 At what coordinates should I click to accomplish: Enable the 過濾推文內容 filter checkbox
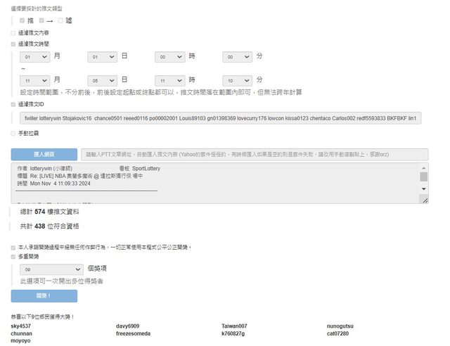click(13, 32)
